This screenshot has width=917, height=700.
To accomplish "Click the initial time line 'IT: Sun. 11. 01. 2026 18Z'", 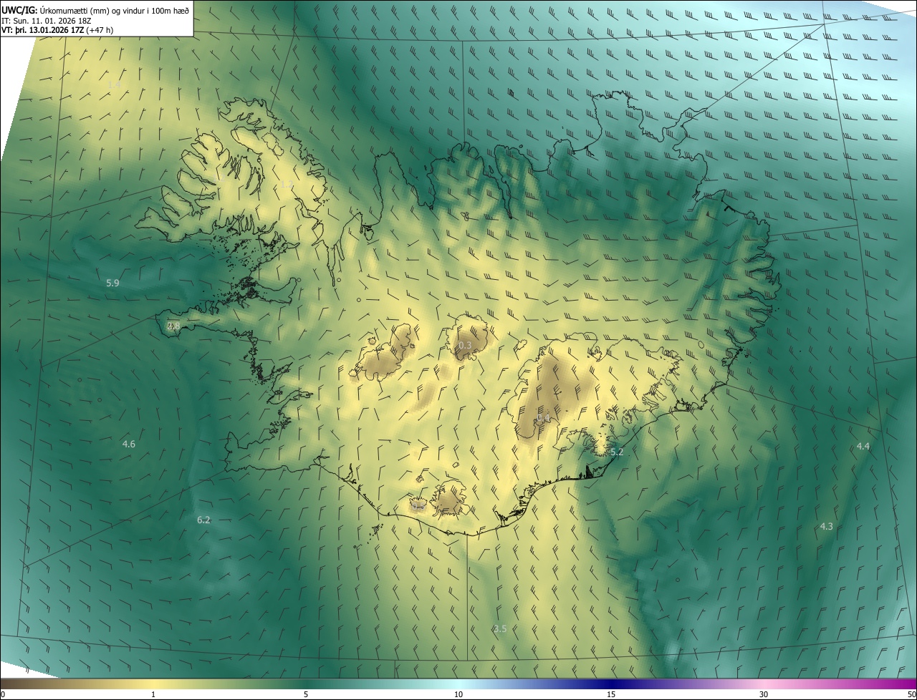I will 47,20.
